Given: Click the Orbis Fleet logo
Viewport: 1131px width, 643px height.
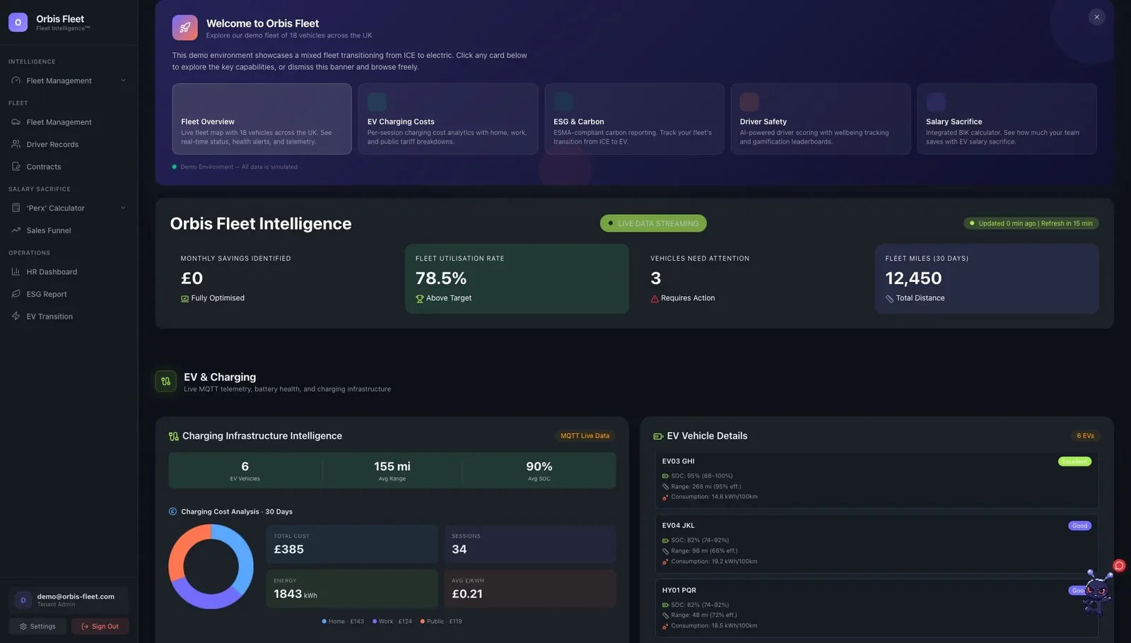Looking at the screenshot, I should pyautogui.click(x=18, y=22).
